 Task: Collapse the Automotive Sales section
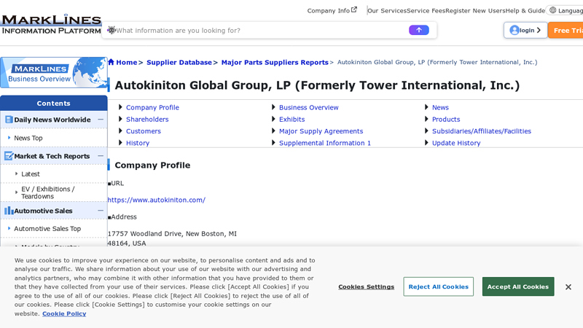101,211
